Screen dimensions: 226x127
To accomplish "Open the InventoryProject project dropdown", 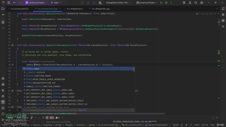I will (36, 2).
